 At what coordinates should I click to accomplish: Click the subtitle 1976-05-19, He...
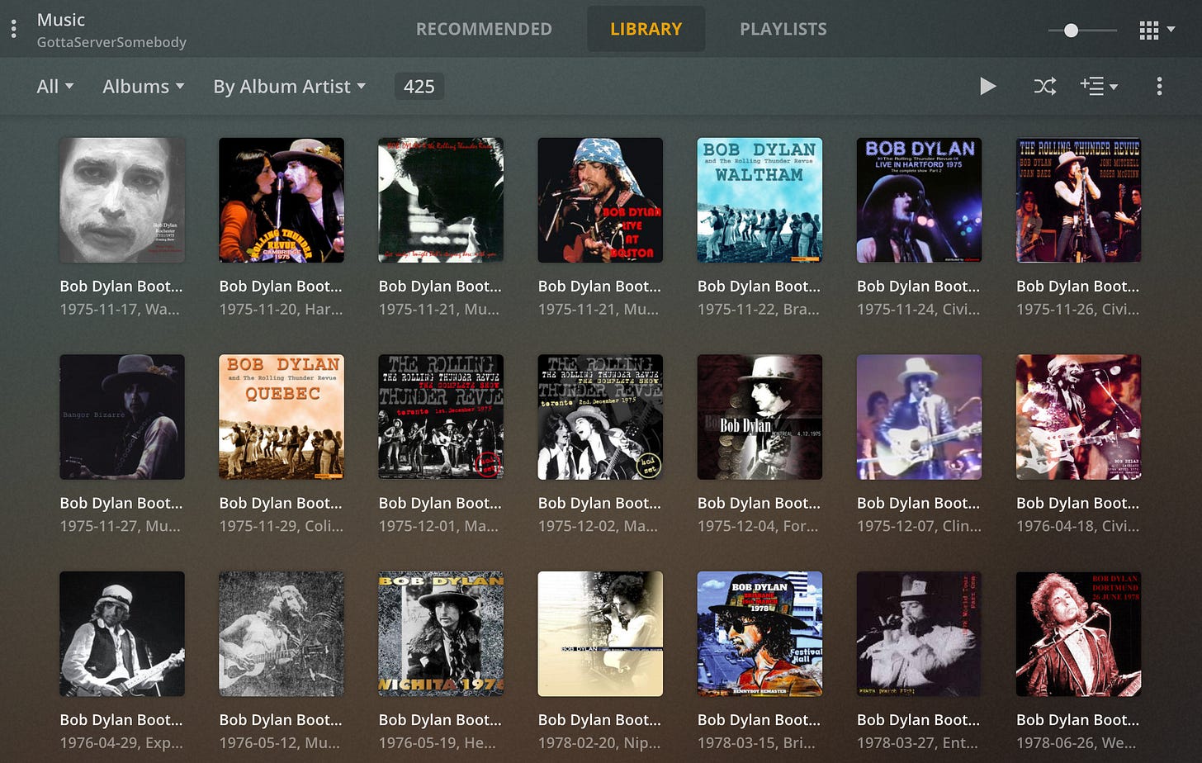pos(438,743)
